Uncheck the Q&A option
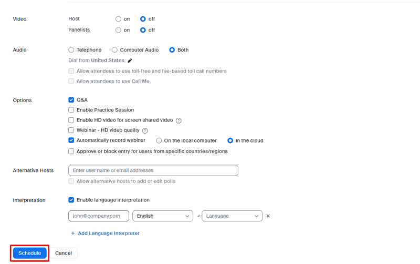420x264 pixels. click(71, 100)
